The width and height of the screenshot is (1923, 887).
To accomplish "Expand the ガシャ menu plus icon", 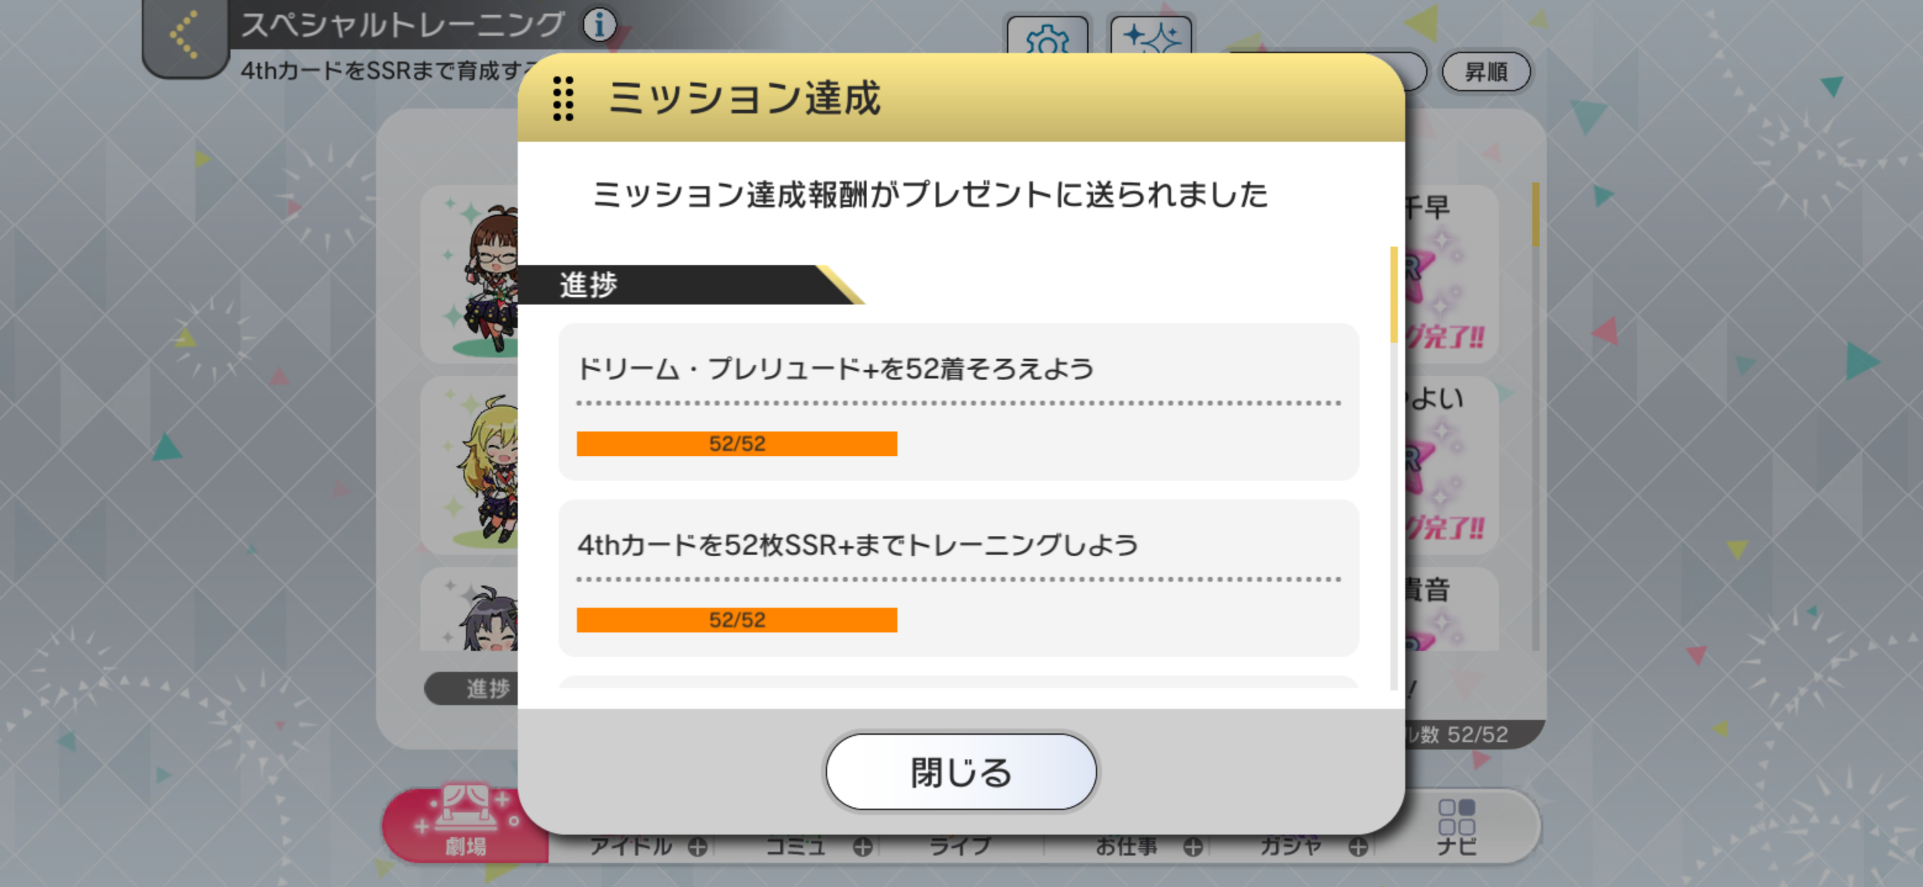I will coord(1358,847).
